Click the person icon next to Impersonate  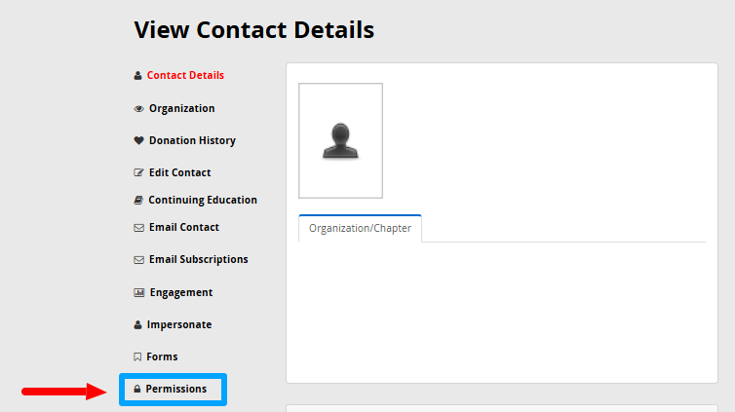tap(137, 325)
